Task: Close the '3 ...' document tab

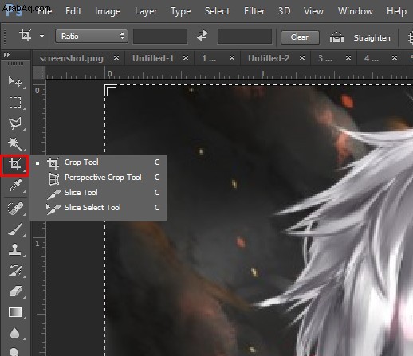Action: click(348, 57)
